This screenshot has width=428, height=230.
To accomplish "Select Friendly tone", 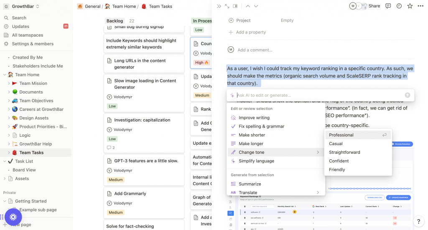I will 358,170.
